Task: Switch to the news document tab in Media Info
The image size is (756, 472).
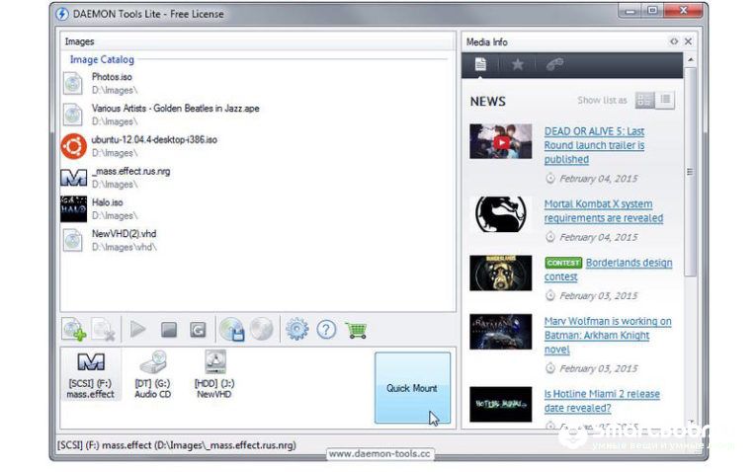Action: (480, 64)
